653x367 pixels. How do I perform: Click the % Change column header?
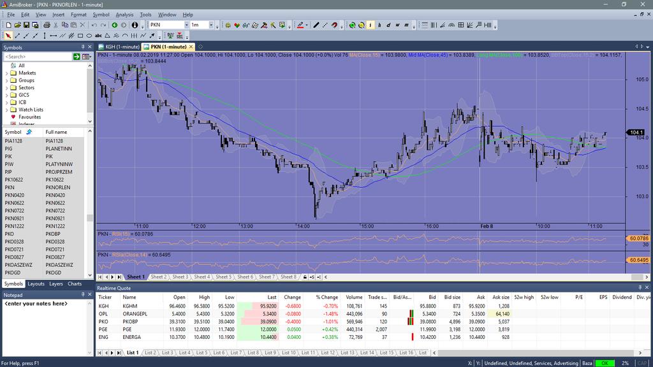pyautogui.click(x=327, y=297)
